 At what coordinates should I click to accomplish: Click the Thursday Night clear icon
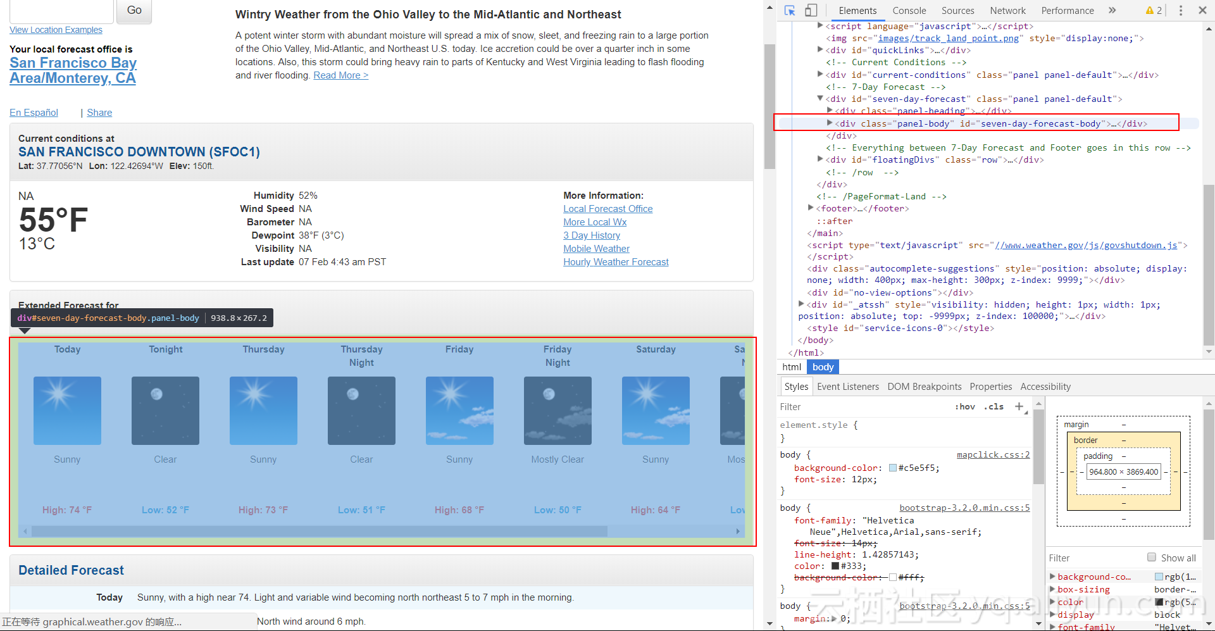(361, 411)
